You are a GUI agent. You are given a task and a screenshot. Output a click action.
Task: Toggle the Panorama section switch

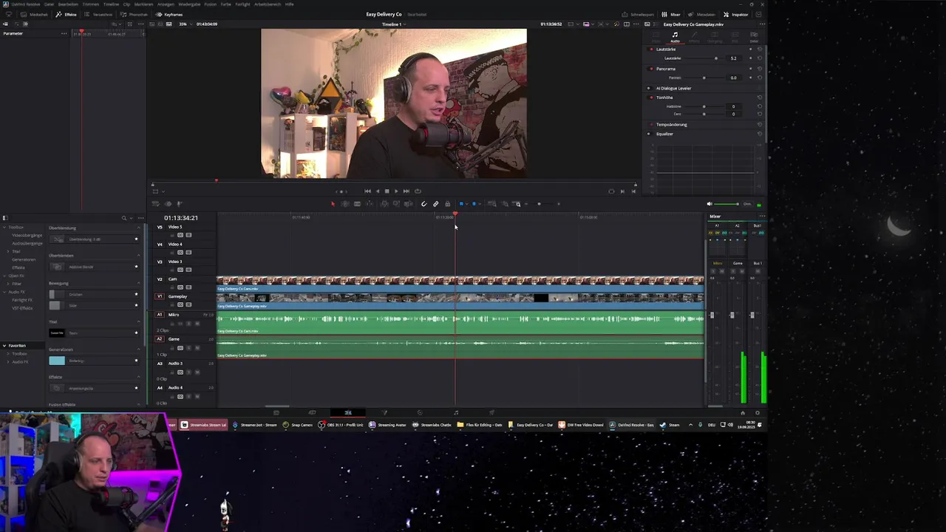[651, 69]
